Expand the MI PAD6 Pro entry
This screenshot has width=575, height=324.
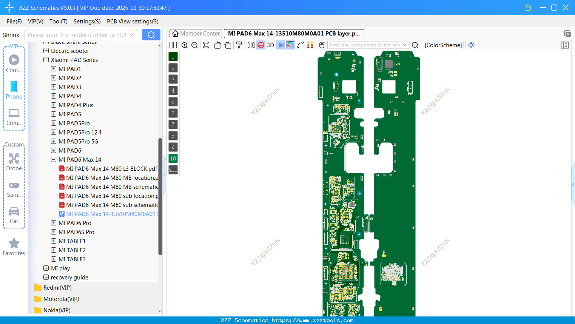(53, 223)
